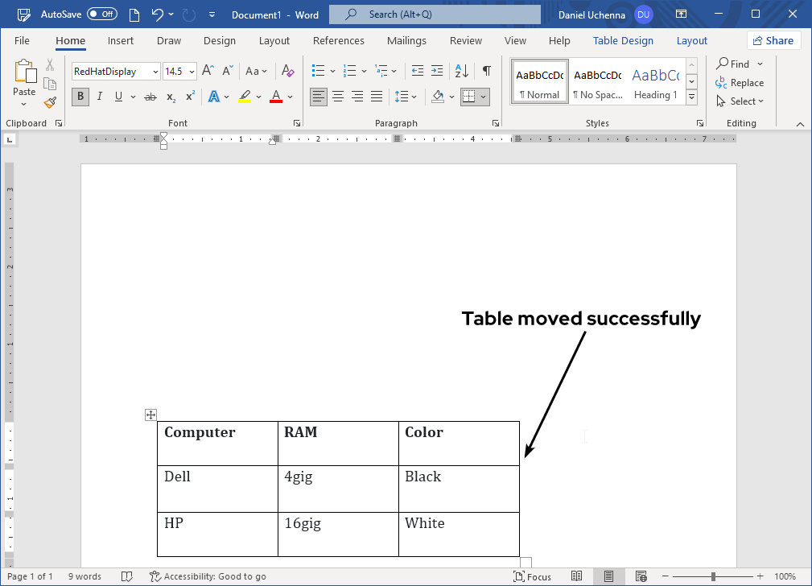Switch to the Table Design tab
This screenshot has width=812, height=586.
[x=623, y=40]
